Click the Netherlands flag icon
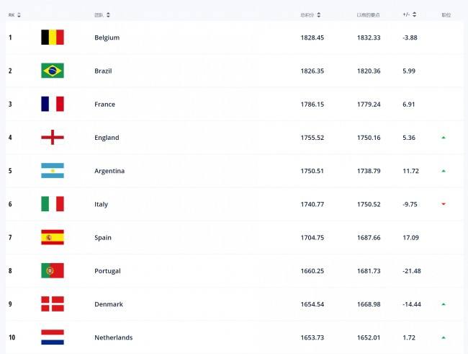This screenshot has width=468, height=354. (53, 337)
